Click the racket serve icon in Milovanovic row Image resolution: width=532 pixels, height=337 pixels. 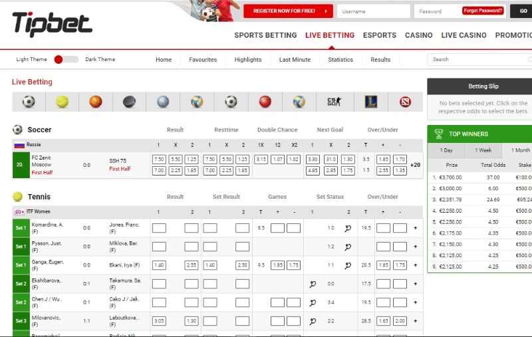tap(313, 321)
